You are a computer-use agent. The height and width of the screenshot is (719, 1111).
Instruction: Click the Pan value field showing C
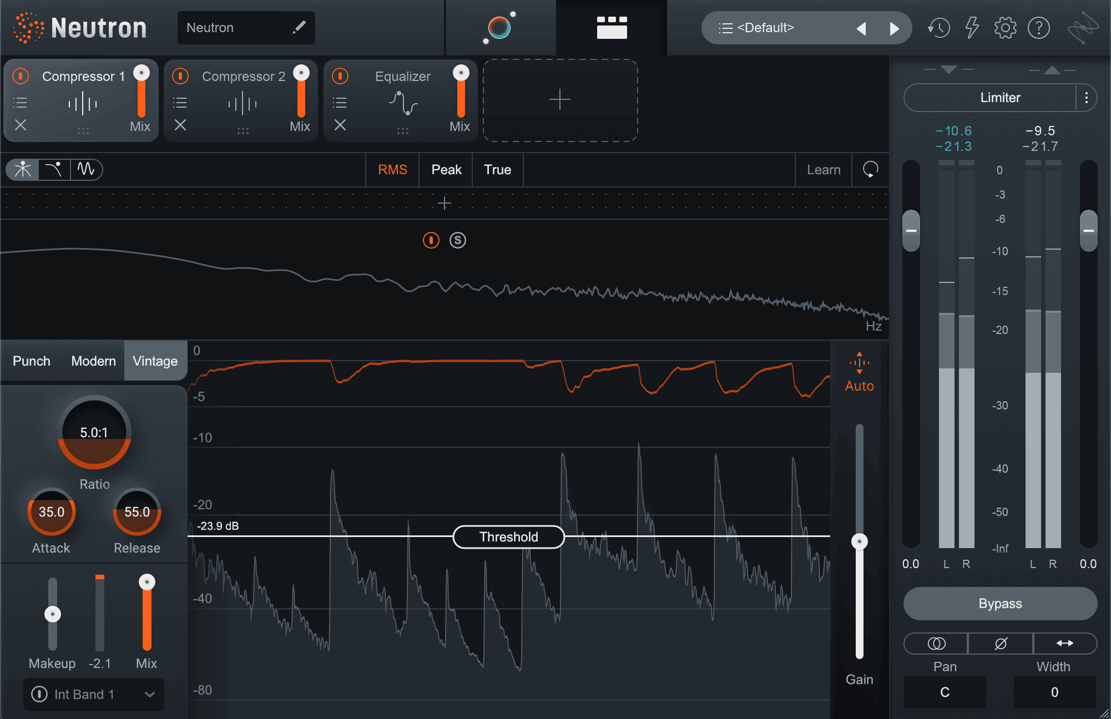click(x=945, y=692)
